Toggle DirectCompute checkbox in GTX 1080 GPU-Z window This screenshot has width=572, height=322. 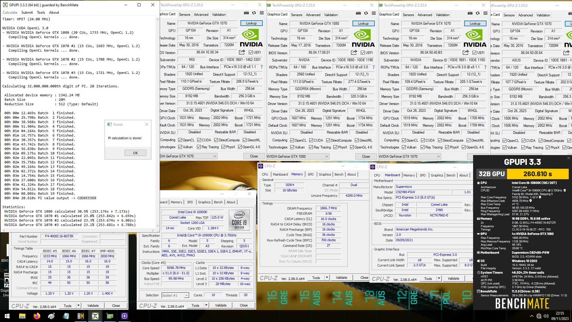coord(328,140)
